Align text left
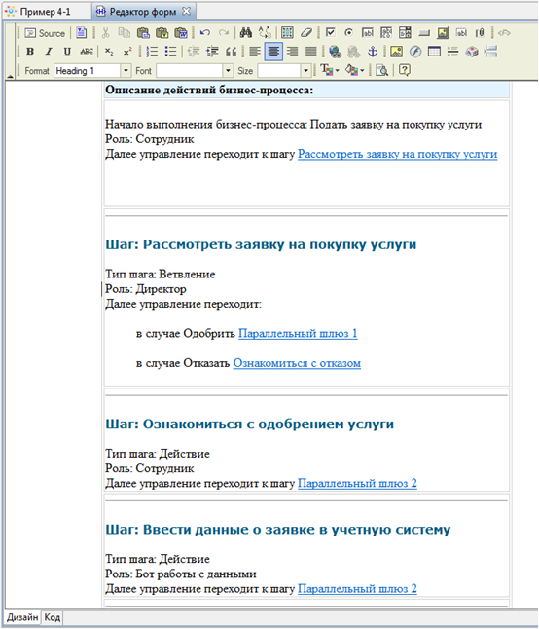This screenshot has width=539, height=629. [255, 52]
